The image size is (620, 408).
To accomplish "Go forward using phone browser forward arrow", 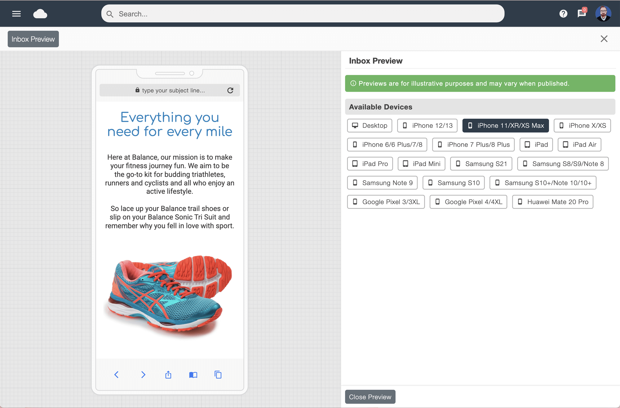I will click(x=143, y=375).
